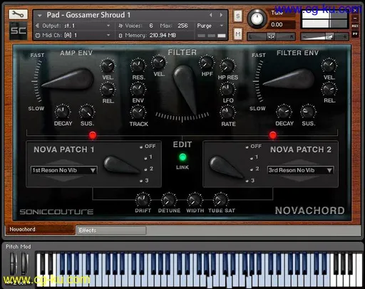The width and height of the screenshot is (365, 289).
Task: Click the Pad - Gossamer Shroud 1 name
Action: point(88,15)
